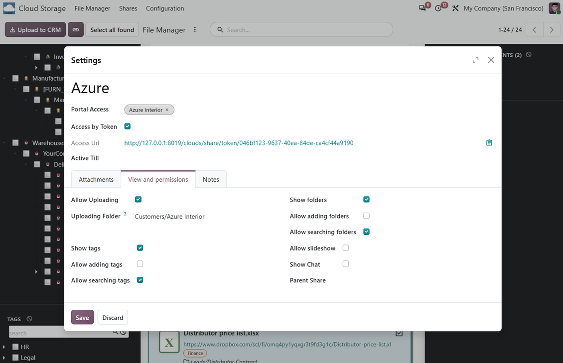Expand the HR tag node

[4, 347]
